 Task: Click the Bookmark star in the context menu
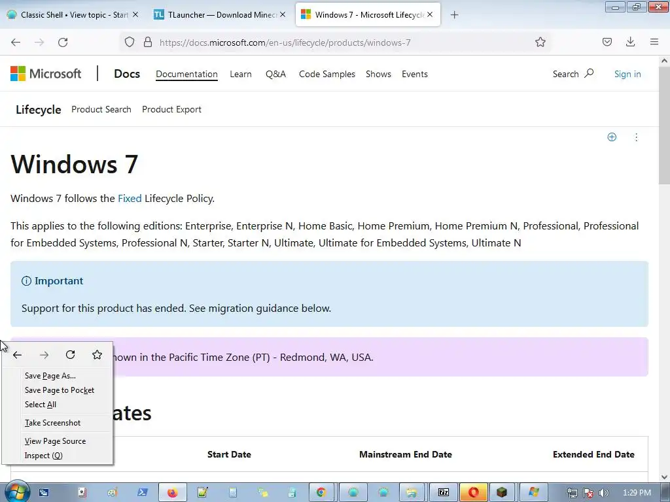click(97, 355)
